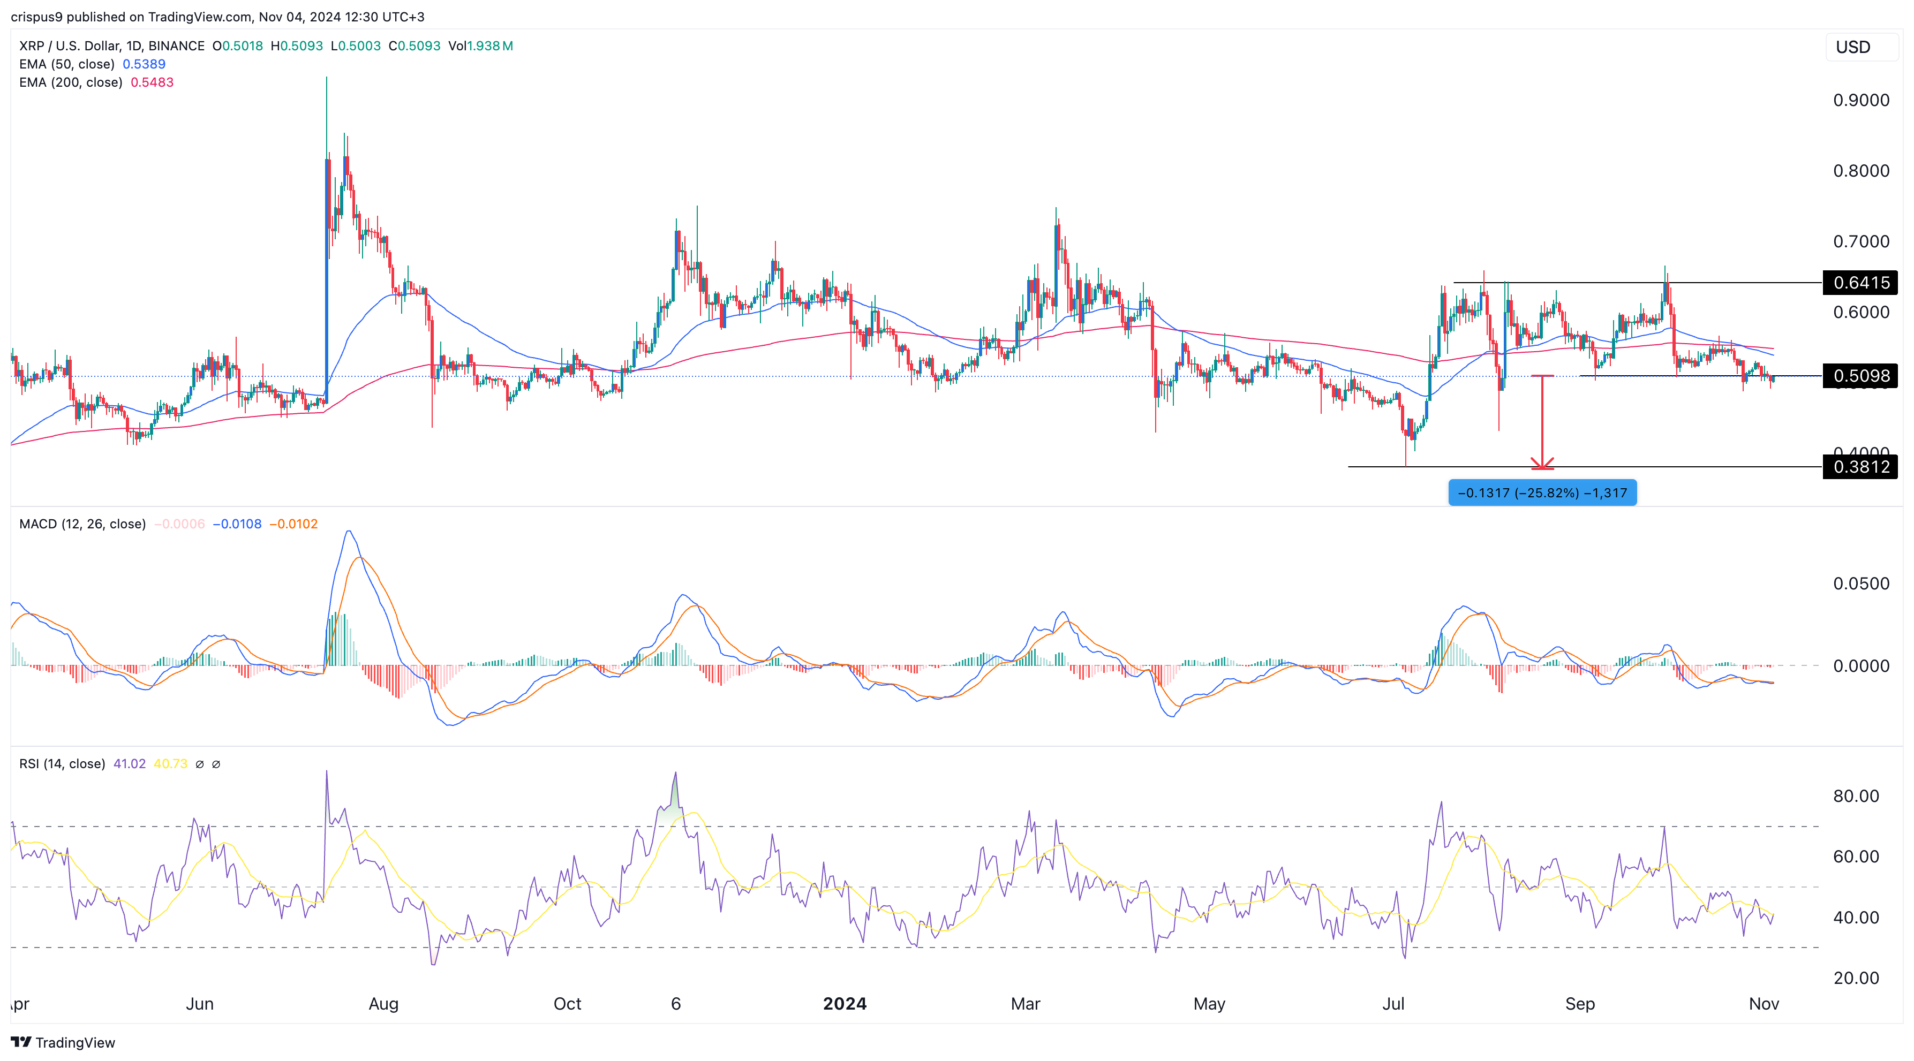Click the 20.00 RSI axis label

click(x=1856, y=978)
